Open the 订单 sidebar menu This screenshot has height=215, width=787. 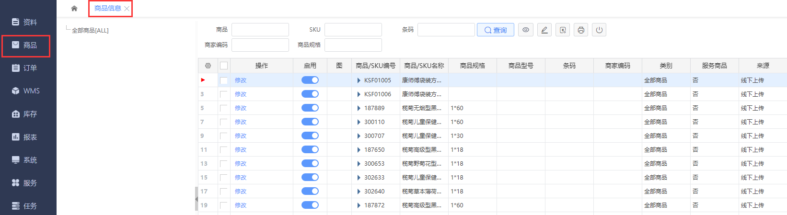pos(24,68)
